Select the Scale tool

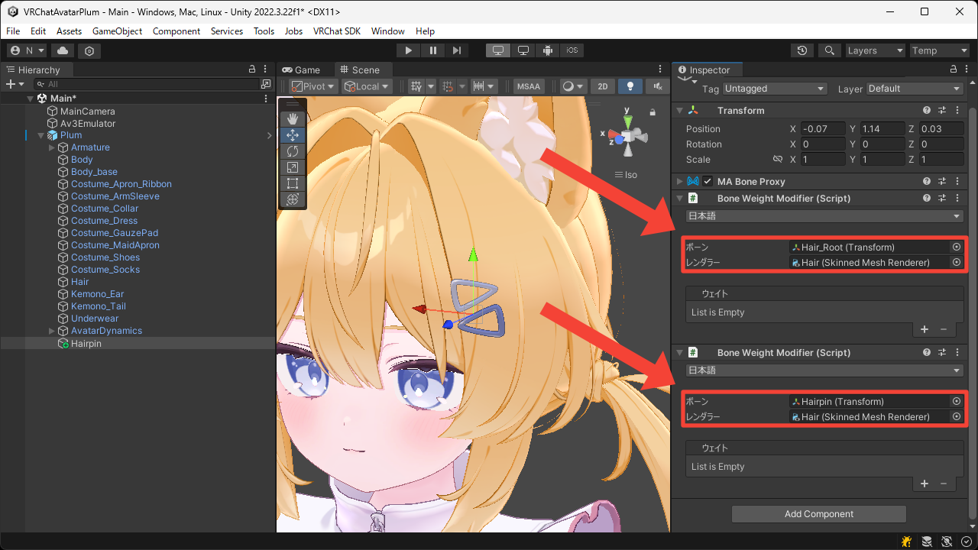pos(293,167)
